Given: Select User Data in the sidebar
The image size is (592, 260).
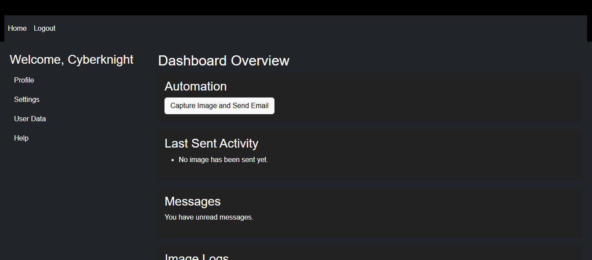Looking at the screenshot, I should click(x=30, y=119).
